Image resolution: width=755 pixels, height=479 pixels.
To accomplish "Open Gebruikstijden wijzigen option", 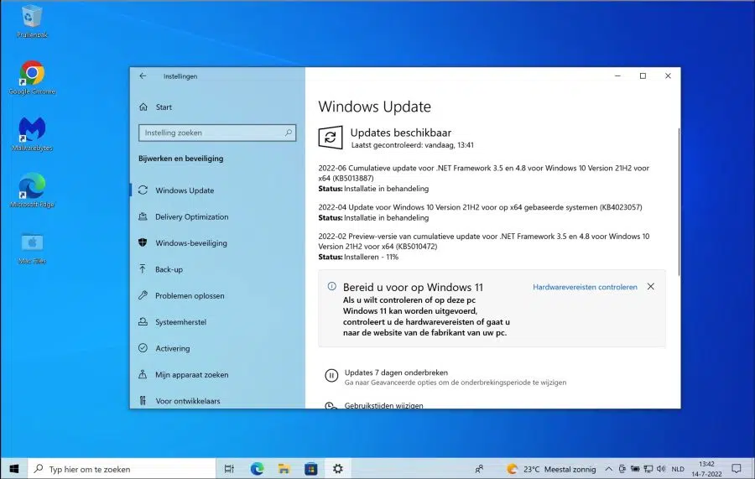I will tap(383, 405).
